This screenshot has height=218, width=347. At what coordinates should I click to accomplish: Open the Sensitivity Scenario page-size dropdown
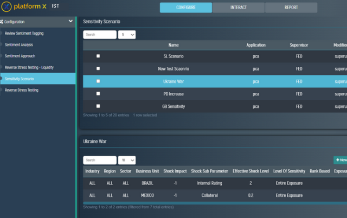(127, 34)
